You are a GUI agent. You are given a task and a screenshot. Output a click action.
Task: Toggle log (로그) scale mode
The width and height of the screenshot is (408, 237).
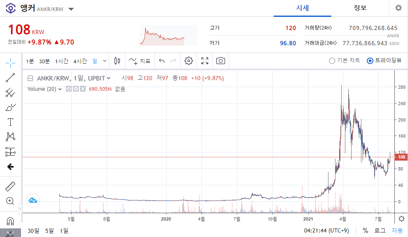coord(380,230)
